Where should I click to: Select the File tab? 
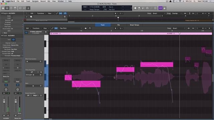[118, 25]
